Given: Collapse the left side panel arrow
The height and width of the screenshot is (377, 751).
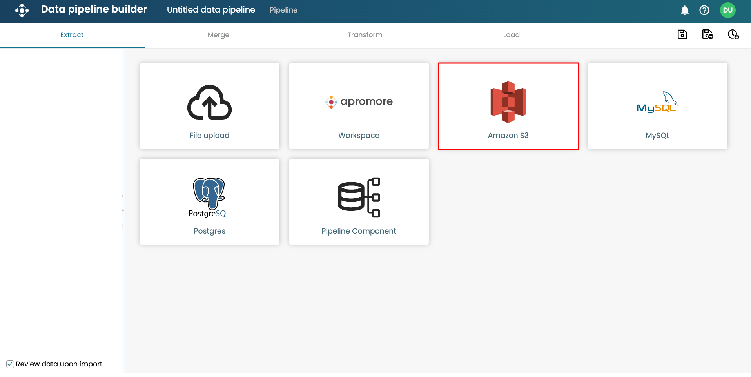Looking at the screenshot, I should 123,211.
